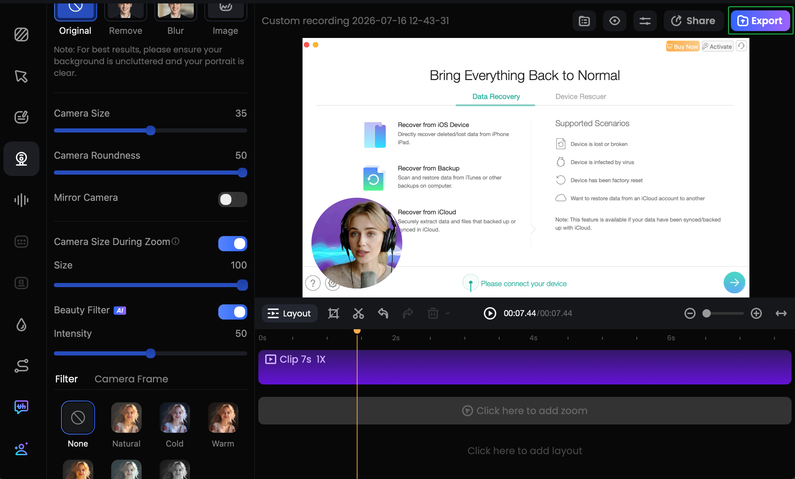Click here to add zoom track
This screenshot has height=479, width=795.
tap(525, 411)
